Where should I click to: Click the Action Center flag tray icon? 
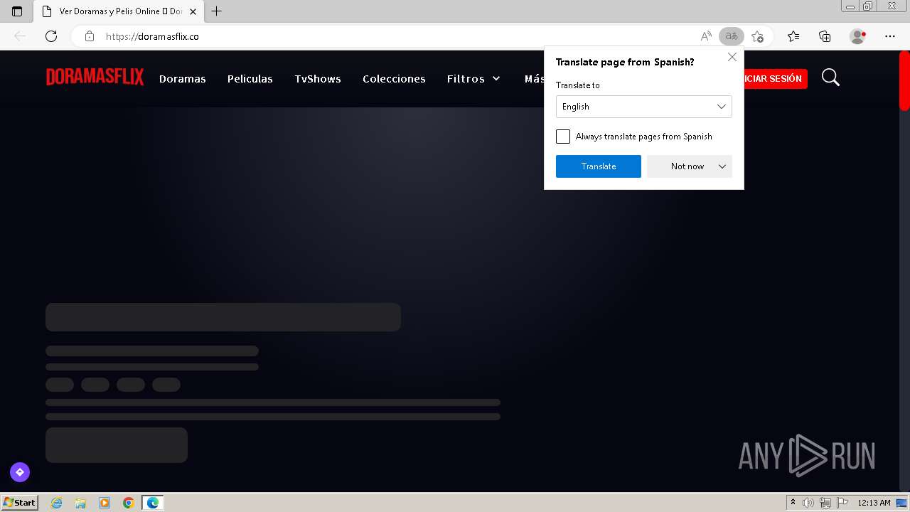pyautogui.click(x=841, y=503)
